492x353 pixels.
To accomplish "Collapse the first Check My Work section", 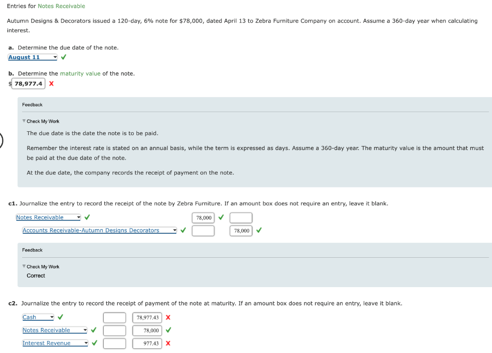I will (23, 121).
